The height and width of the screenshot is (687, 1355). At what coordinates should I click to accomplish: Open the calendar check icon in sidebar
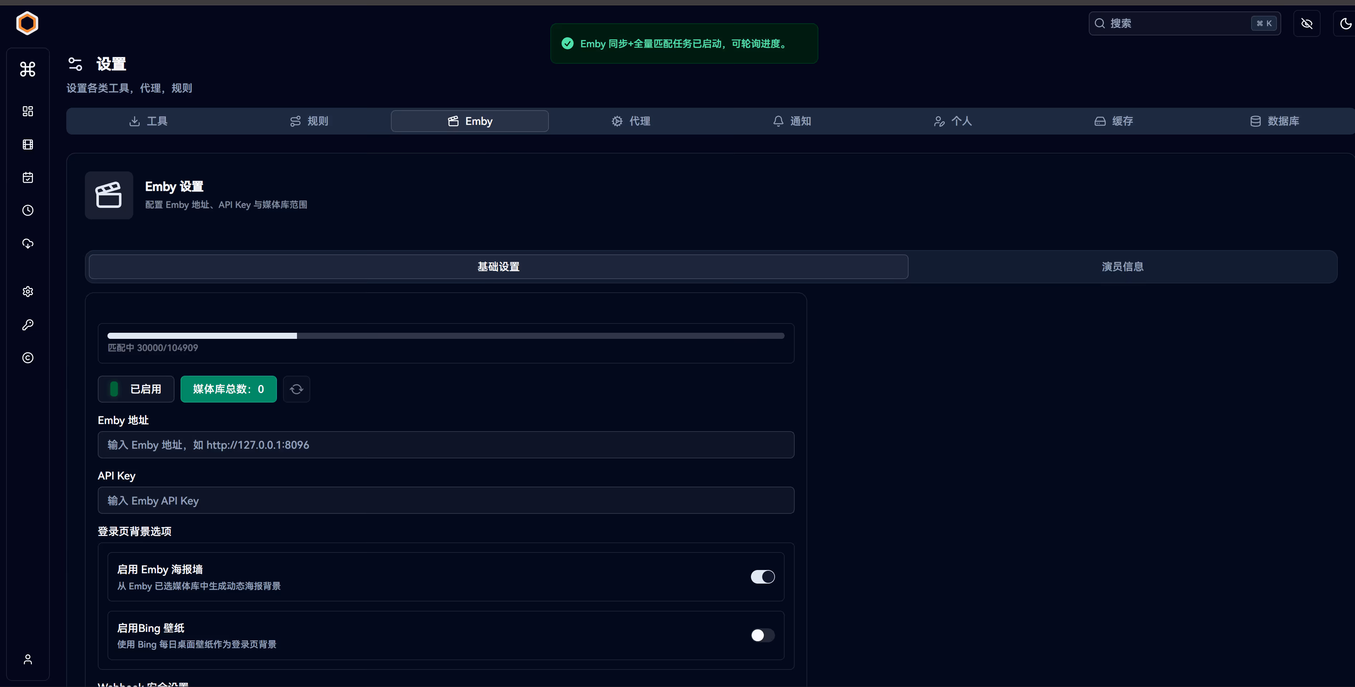coord(28,177)
